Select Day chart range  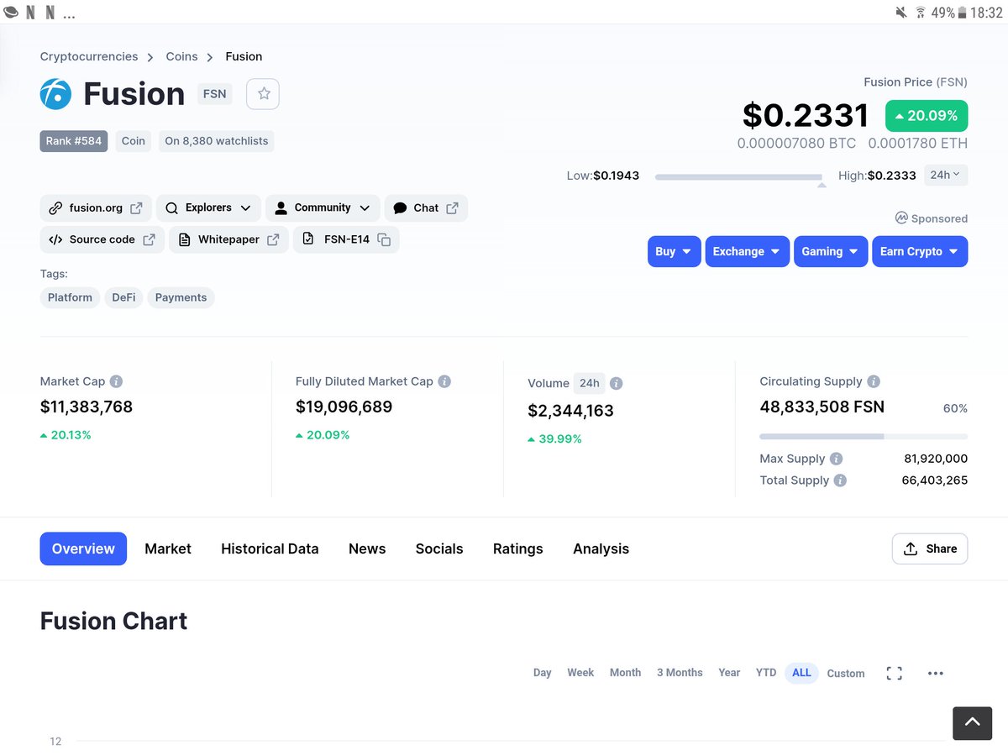click(x=543, y=673)
